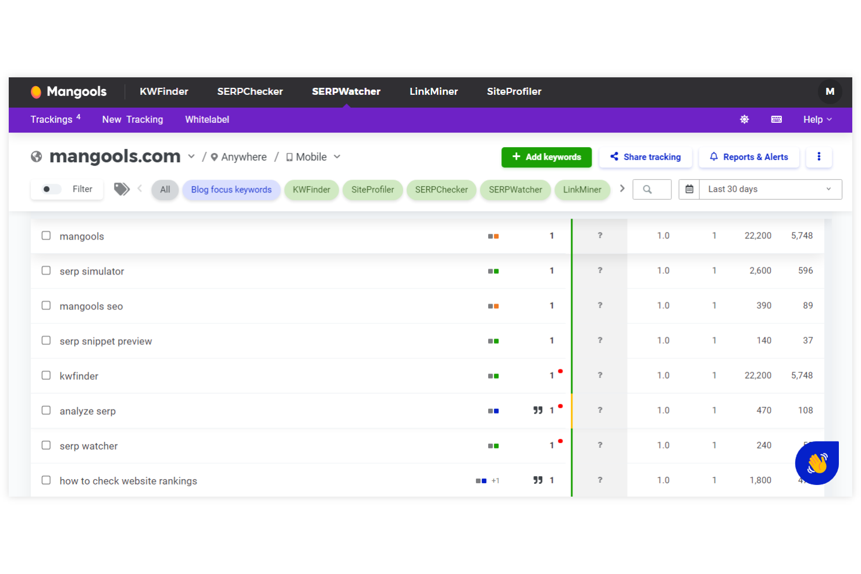Click the search magnifier icon
Image resolution: width=861 pixels, height=574 pixels.
[652, 189]
